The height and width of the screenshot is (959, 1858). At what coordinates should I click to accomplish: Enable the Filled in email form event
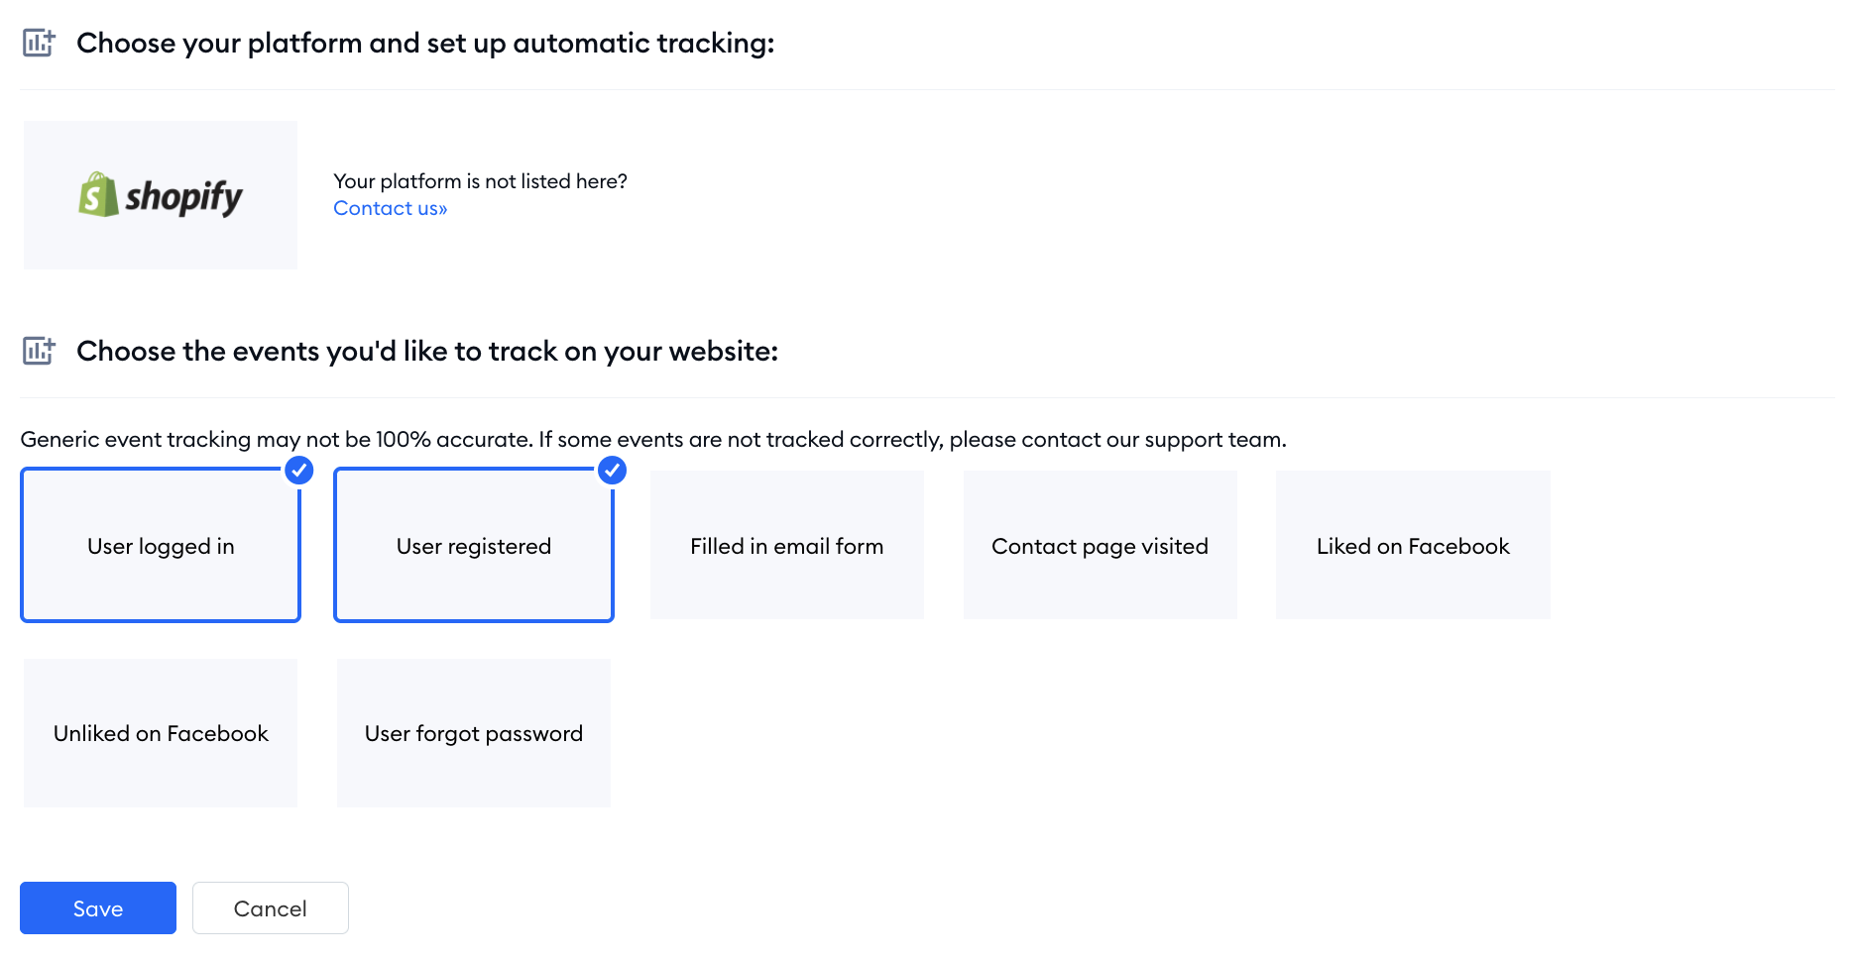pos(787,545)
